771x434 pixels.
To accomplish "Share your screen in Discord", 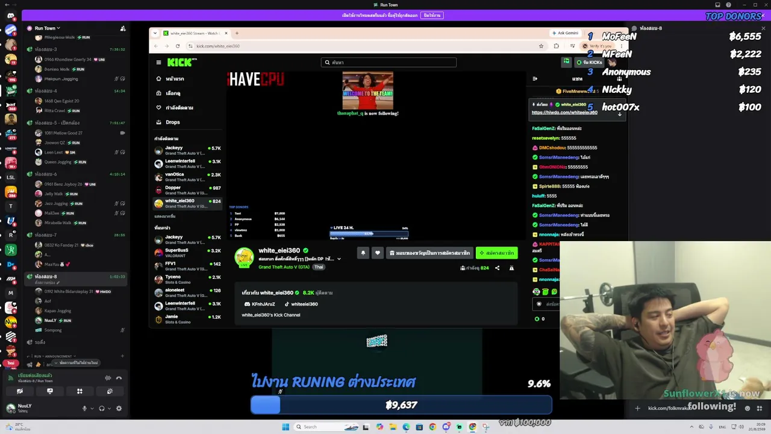I will pyautogui.click(x=50, y=391).
